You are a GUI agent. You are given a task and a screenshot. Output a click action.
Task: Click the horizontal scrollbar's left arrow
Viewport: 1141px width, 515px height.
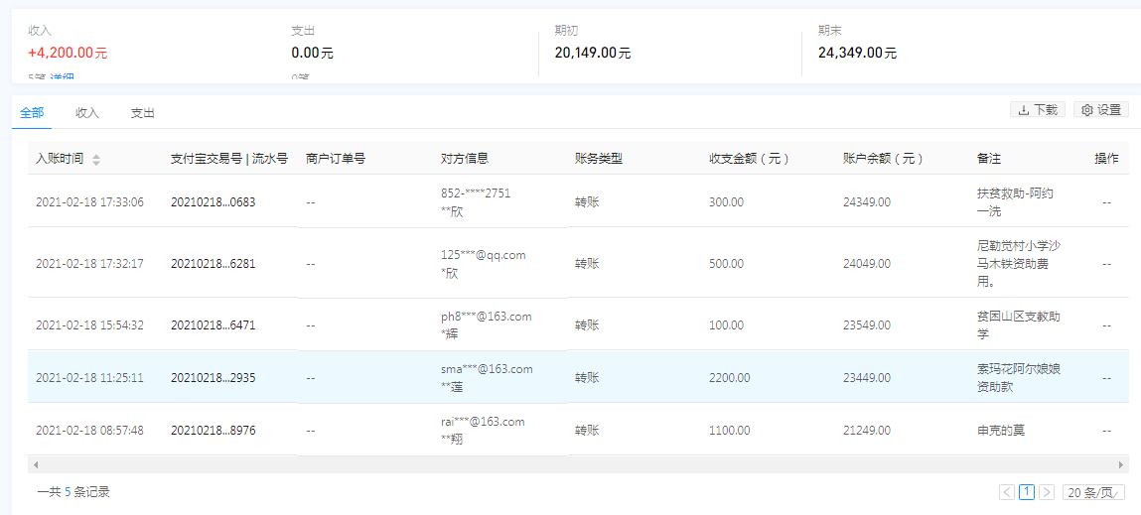[35, 464]
